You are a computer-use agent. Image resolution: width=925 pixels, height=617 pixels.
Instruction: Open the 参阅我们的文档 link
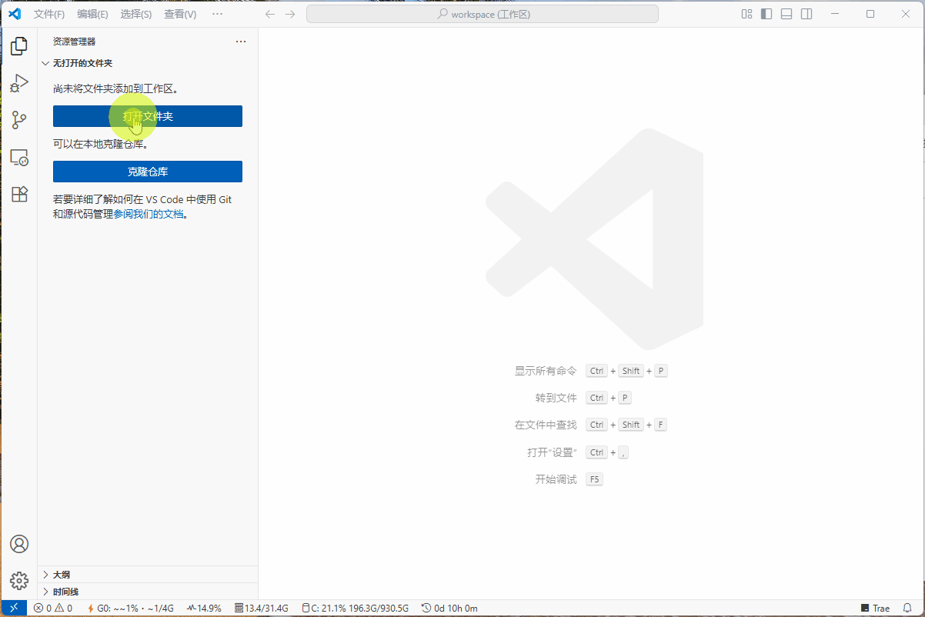[149, 215]
